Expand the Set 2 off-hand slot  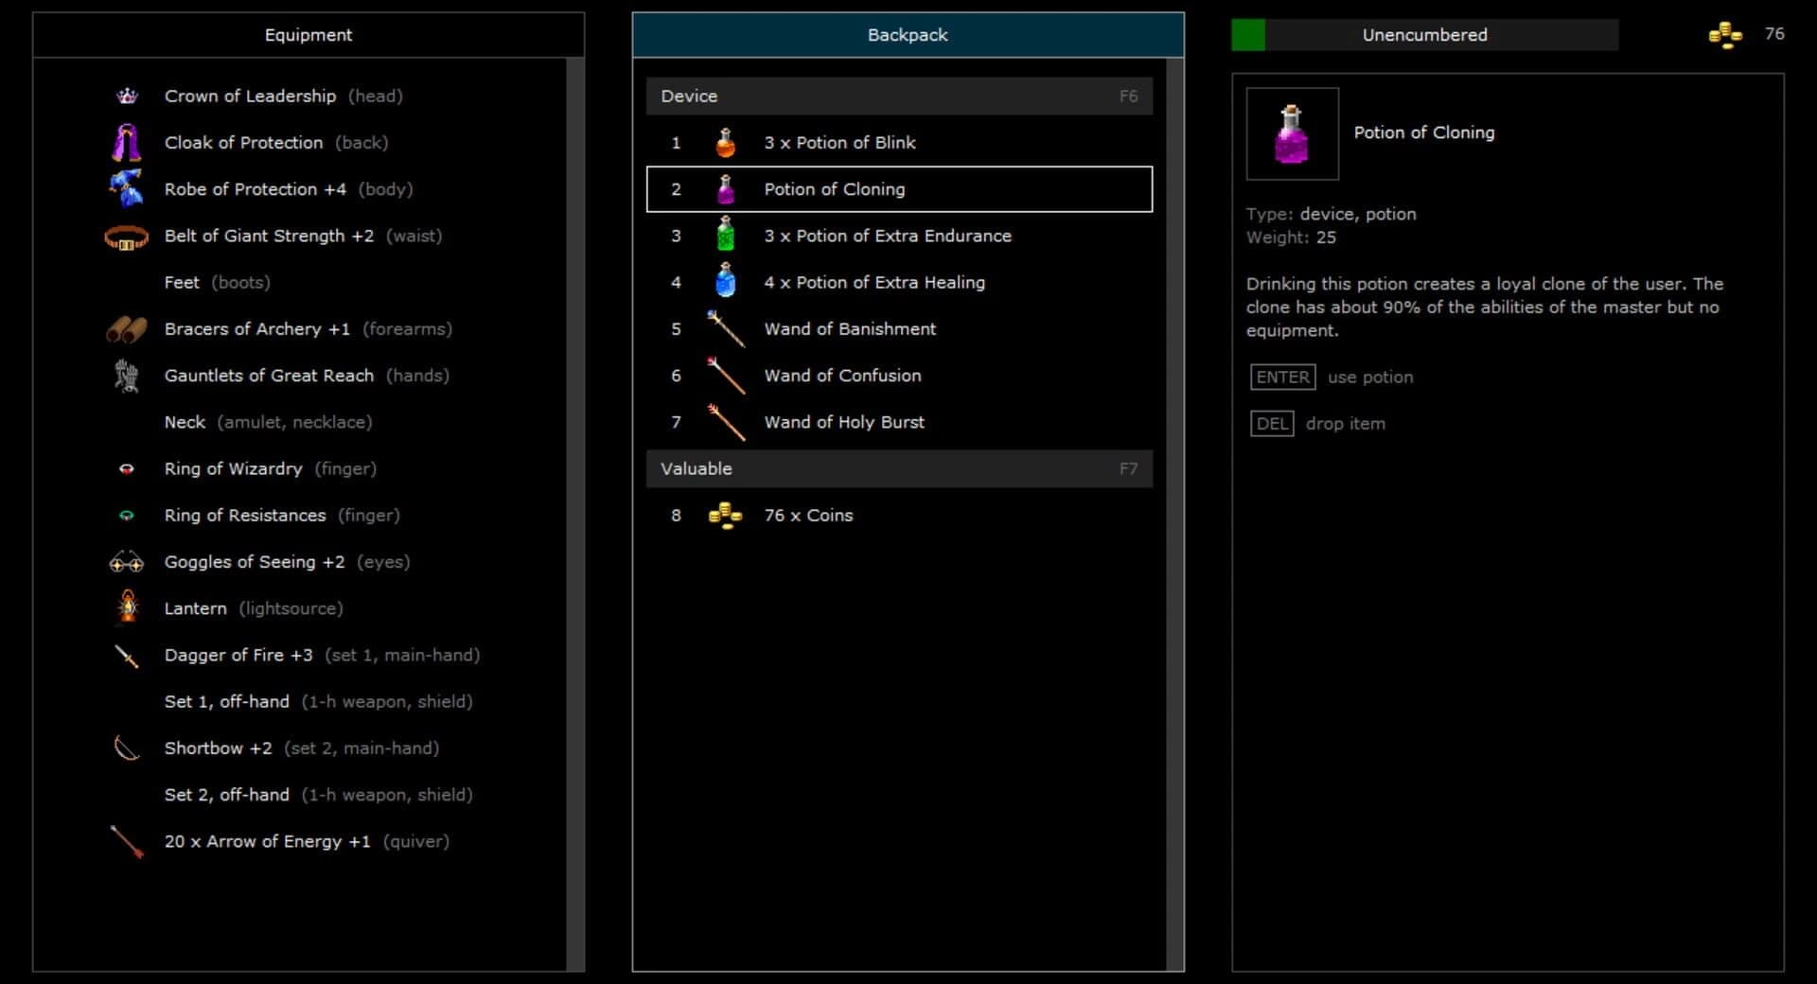227,795
